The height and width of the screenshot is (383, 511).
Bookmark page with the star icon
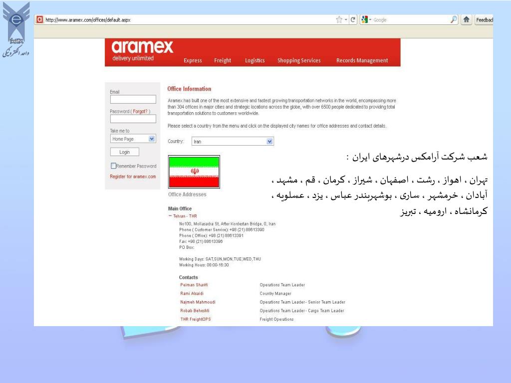click(339, 19)
